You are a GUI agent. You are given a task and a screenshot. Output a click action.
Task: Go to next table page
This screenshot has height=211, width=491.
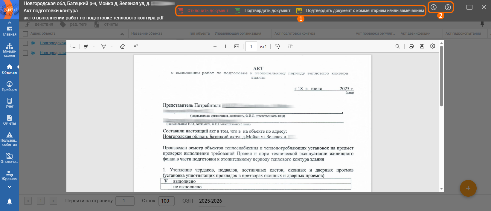coord(53,201)
